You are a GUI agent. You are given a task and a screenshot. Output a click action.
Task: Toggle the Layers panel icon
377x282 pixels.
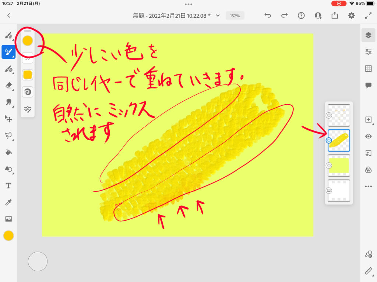368,35
